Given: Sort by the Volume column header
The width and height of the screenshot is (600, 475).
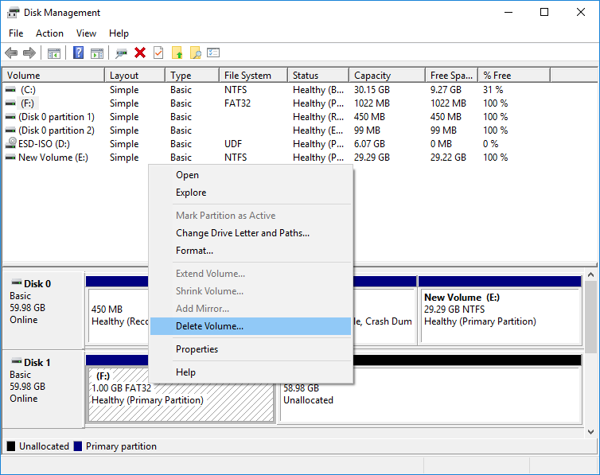Looking at the screenshot, I should (53, 76).
